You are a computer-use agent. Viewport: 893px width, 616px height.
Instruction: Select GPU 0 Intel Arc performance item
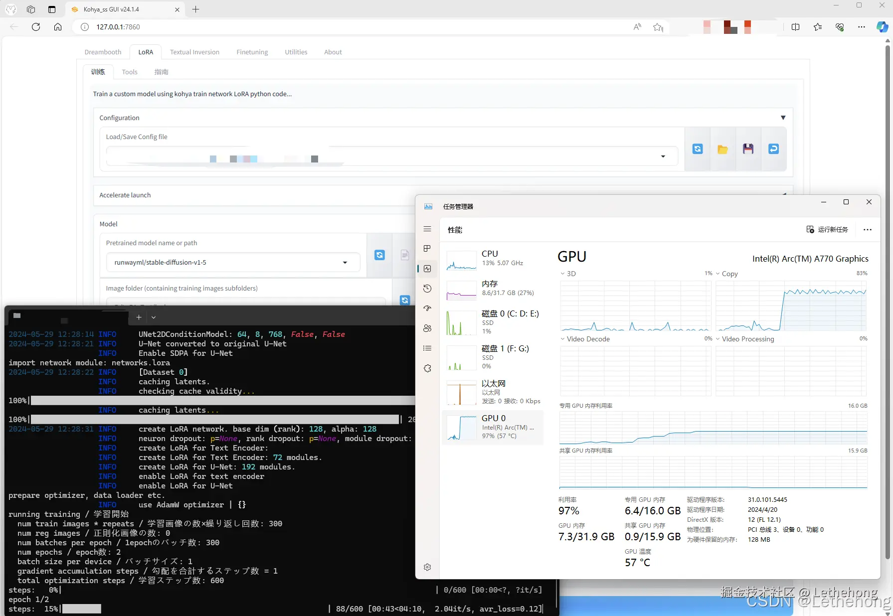[493, 427]
